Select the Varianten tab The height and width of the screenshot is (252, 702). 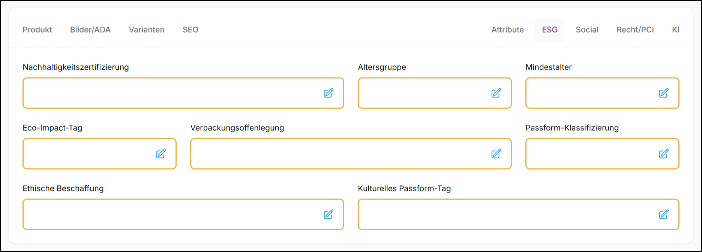coord(147,30)
